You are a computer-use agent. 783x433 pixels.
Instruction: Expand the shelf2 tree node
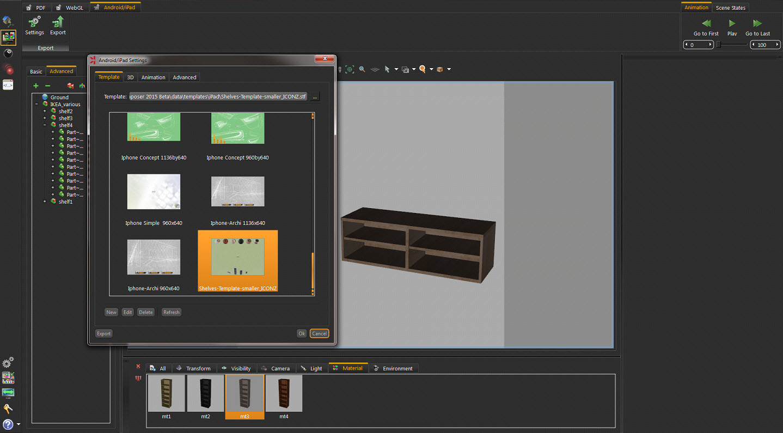(x=45, y=111)
